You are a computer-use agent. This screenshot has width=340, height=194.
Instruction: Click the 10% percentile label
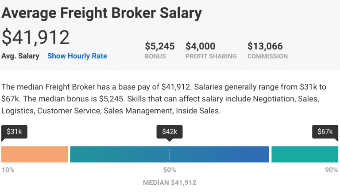pyautogui.click(x=8, y=170)
